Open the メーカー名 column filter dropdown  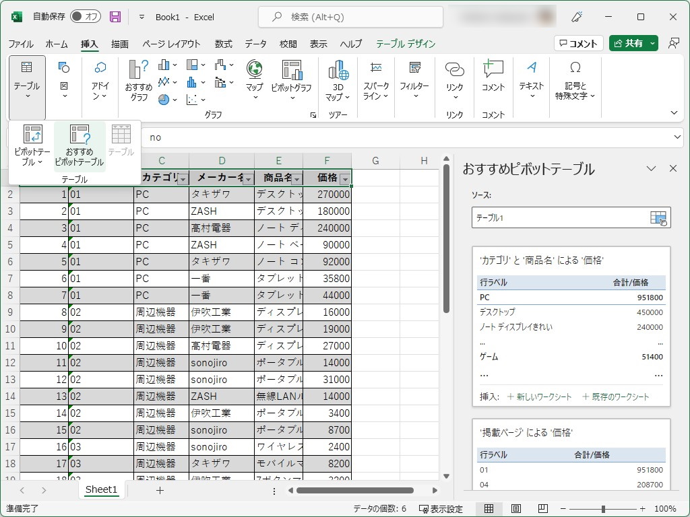249,178
